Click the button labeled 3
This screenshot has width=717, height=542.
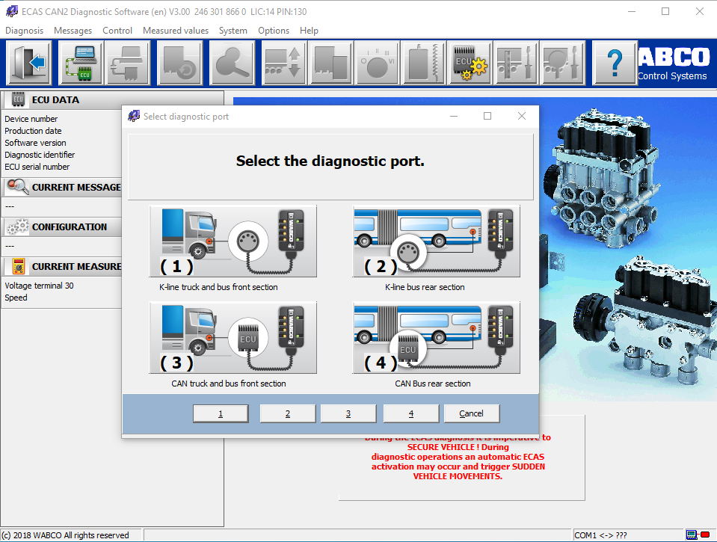348,413
